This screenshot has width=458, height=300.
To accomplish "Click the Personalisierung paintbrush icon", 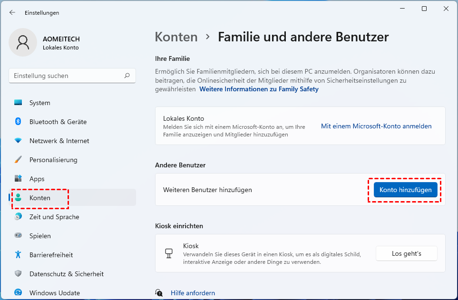I will pyautogui.click(x=18, y=160).
